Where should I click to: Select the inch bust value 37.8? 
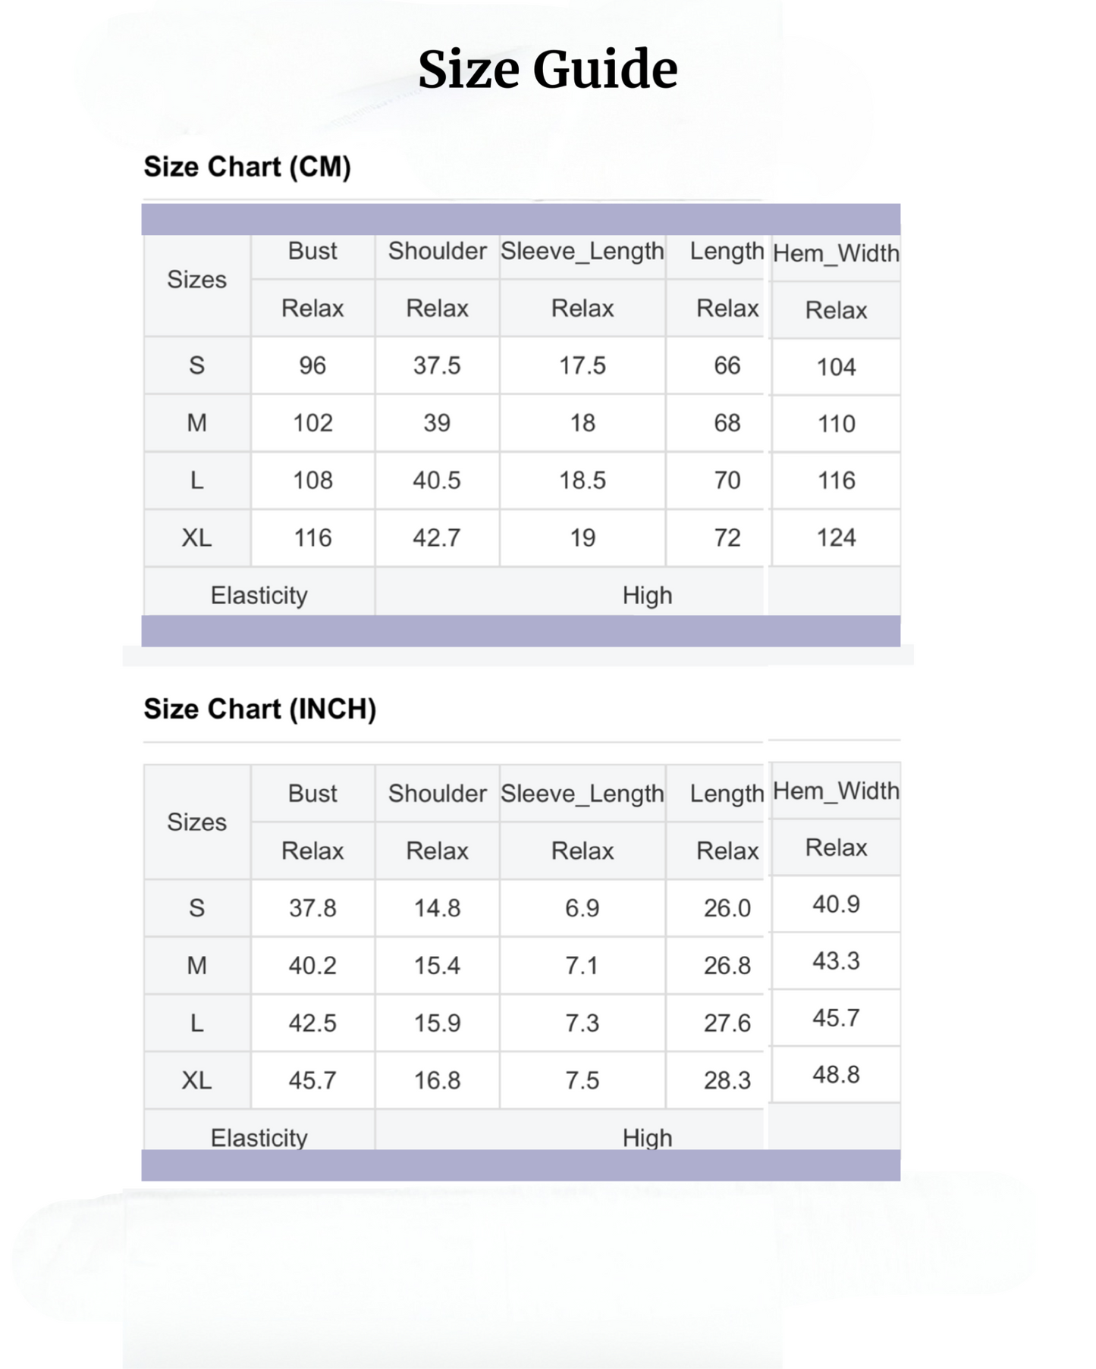point(312,907)
